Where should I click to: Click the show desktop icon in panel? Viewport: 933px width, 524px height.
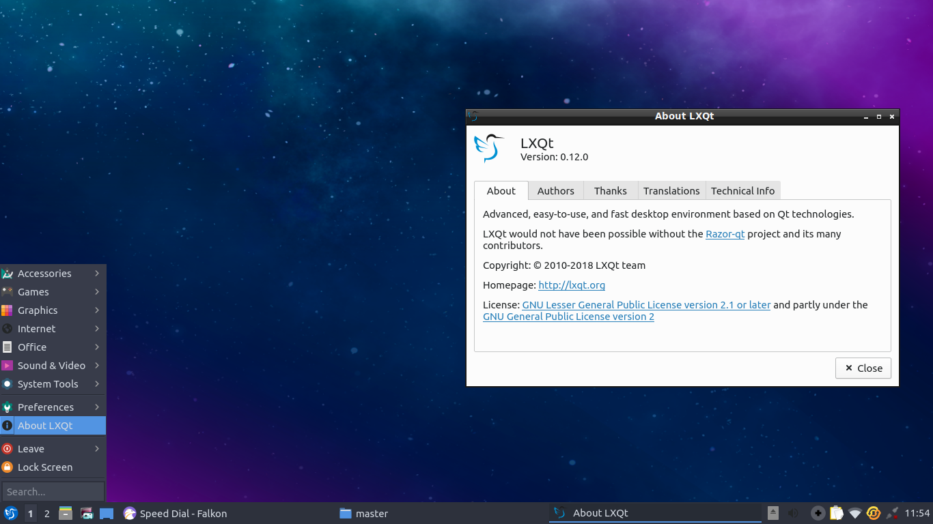tap(107, 513)
